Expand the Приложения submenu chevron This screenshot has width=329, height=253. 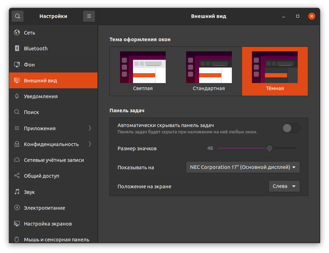pos(90,128)
